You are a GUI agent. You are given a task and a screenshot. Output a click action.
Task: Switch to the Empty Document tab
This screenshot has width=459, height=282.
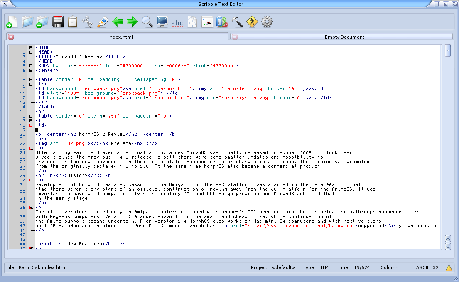click(x=341, y=37)
